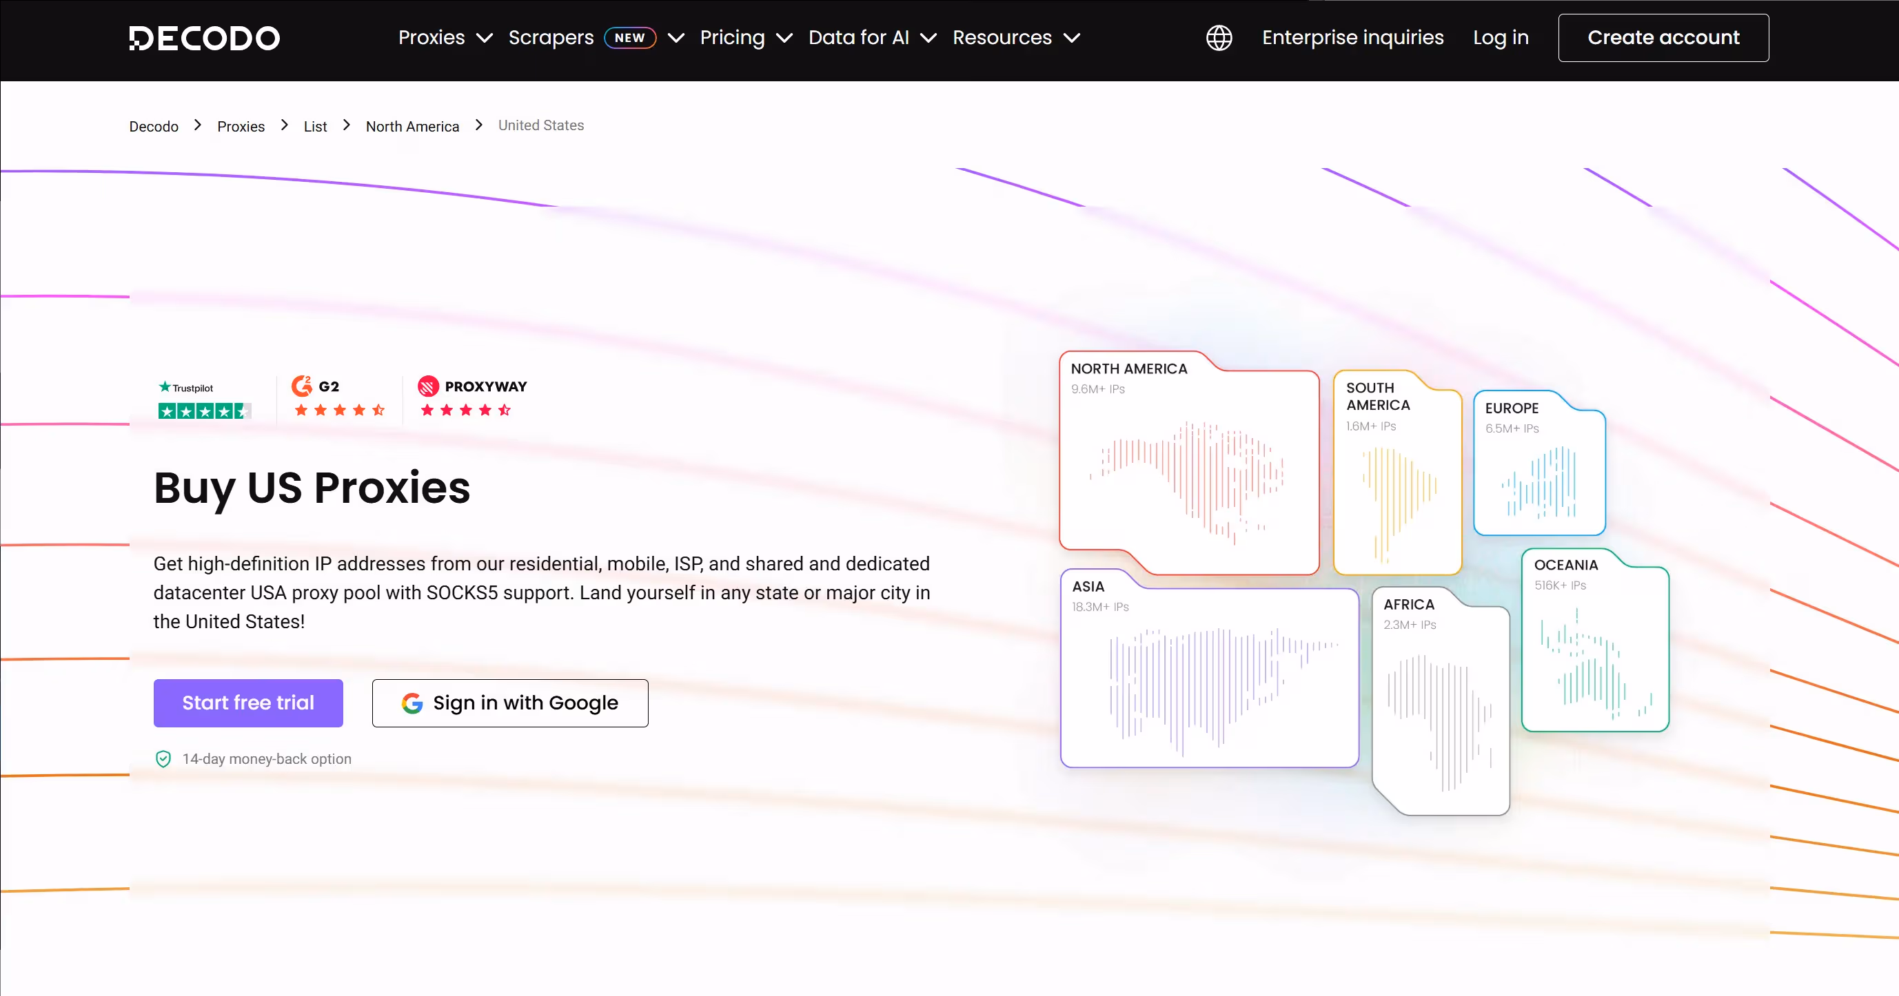Image resolution: width=1899 pixels, height=996 pixels.
Task: Click the Create account button
Action: click(x=1663, y=38)
